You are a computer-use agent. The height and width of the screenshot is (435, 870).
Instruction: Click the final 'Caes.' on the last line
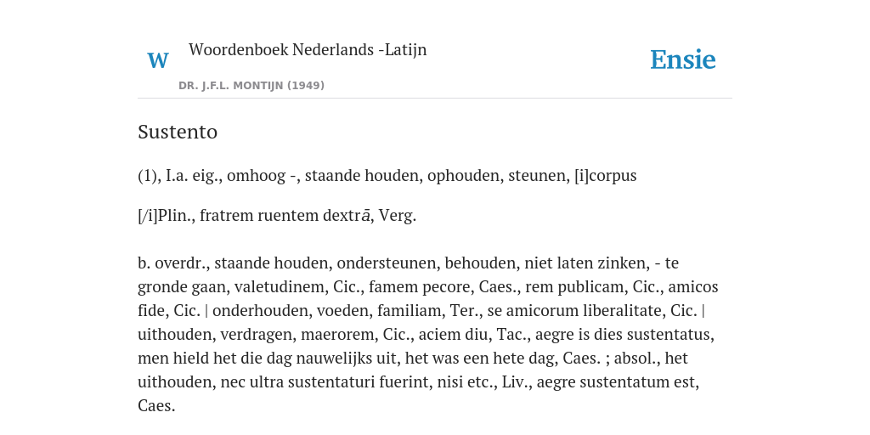pyautogui.click(x=156, y=406)
